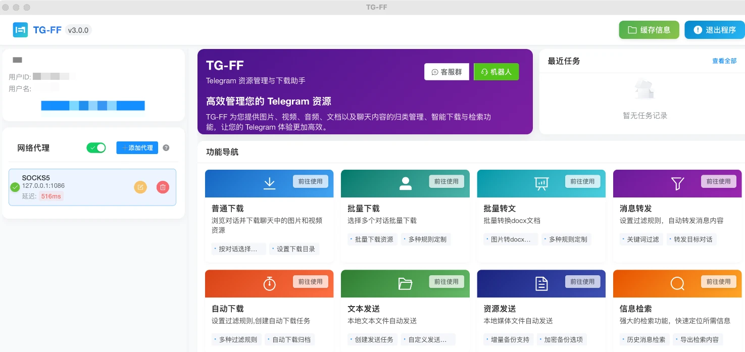
Task: Click the person icon on 批量下载 card
Action: (406, 183)
